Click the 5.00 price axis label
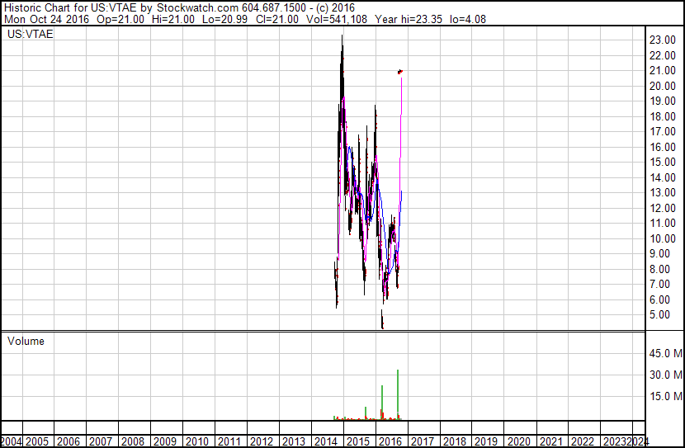685x448 pixels. click(x=659, y=315)
